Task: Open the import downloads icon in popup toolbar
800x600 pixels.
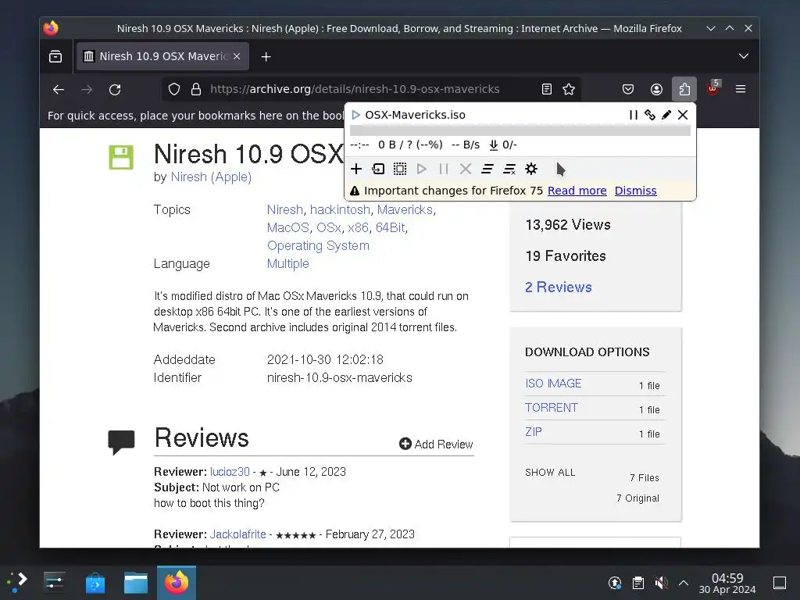Action: click(x=378, y=169)
